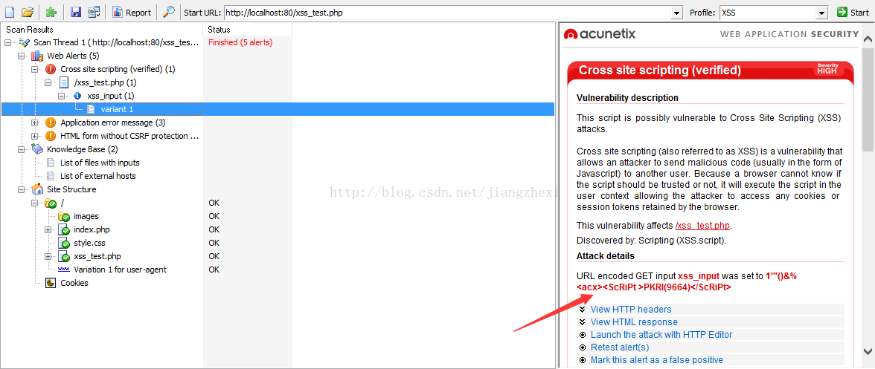
Task: Click the New Scan blank page icon
Action: (10, 12)
